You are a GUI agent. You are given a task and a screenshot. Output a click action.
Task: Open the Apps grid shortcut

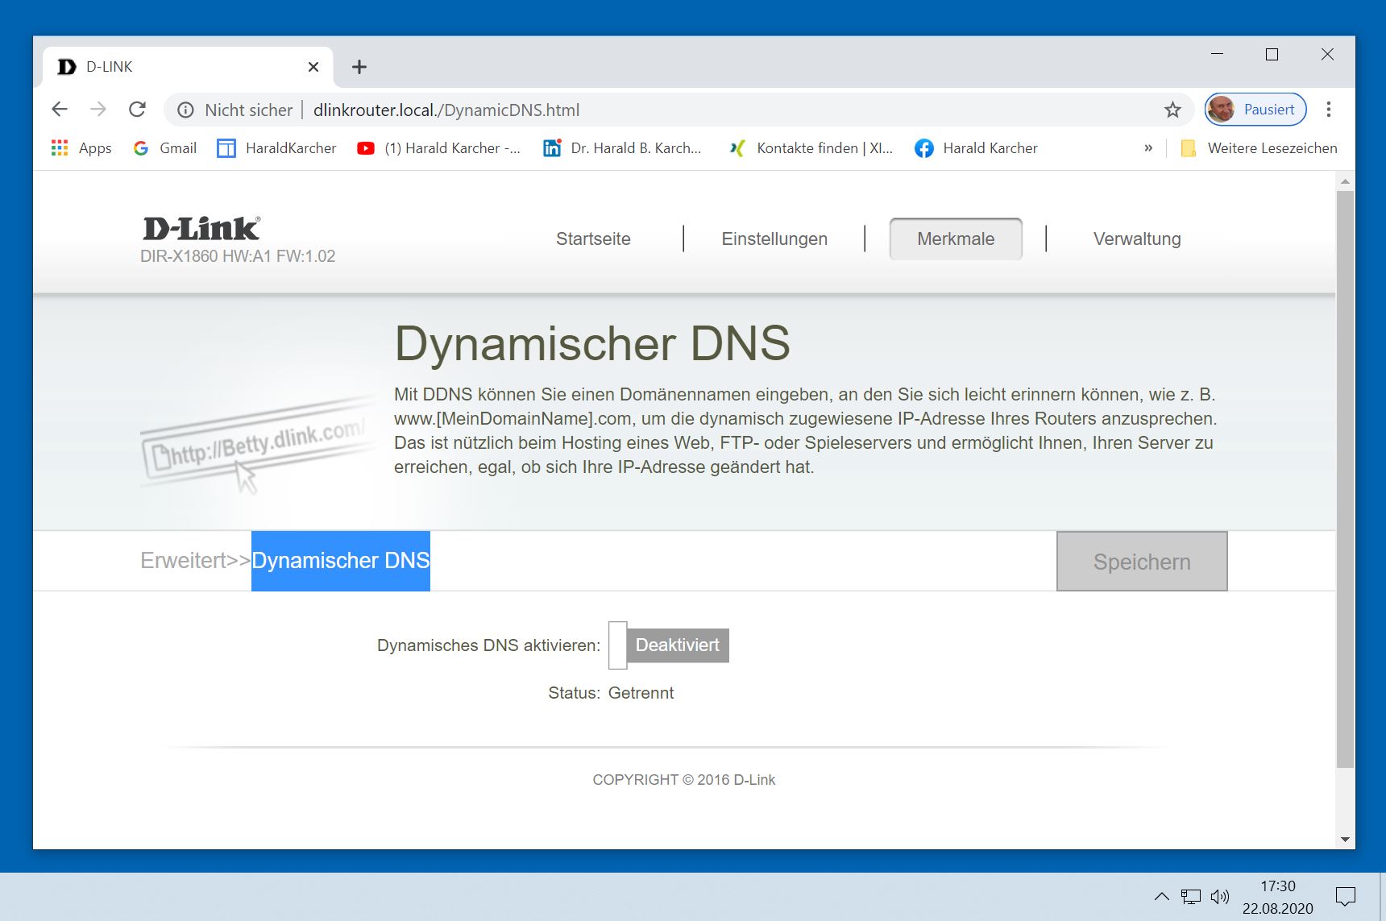tap(81, 148)
